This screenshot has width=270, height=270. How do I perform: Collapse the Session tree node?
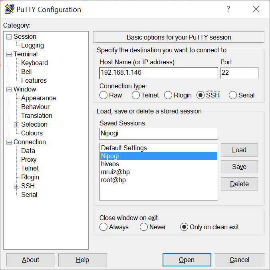(x=9, y=37)
